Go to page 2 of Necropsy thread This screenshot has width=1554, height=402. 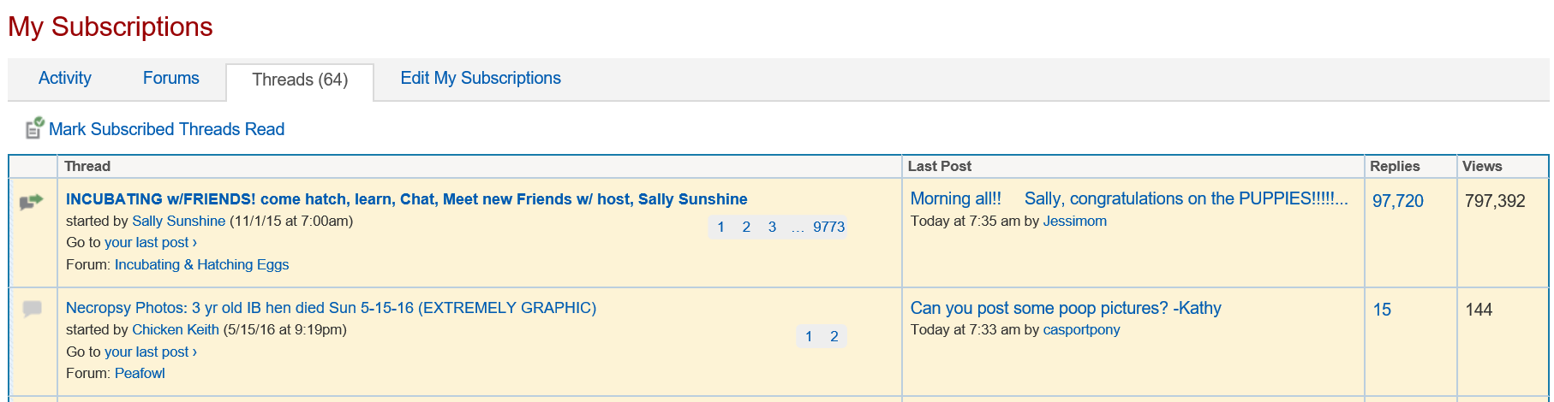(834, 336)
